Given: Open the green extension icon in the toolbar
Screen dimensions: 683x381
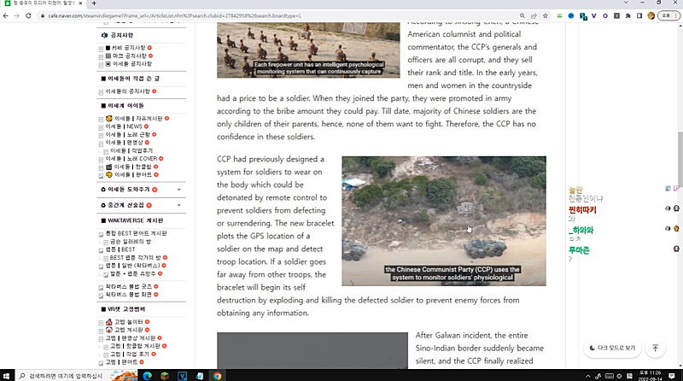Looking at the screenshot, I should (x=560, y=15).
